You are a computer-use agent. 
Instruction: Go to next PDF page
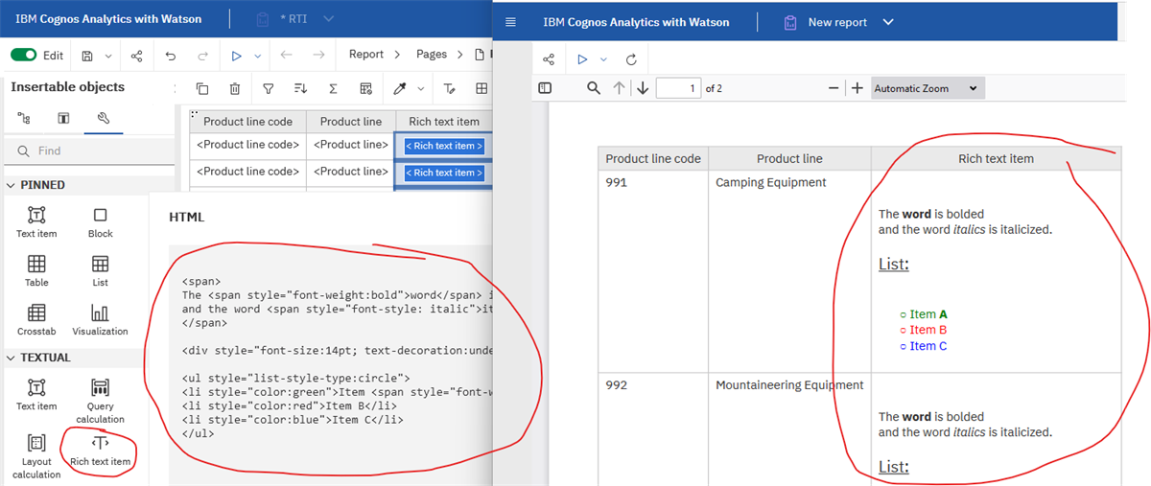pyautogui.click(x=642, y=88)
